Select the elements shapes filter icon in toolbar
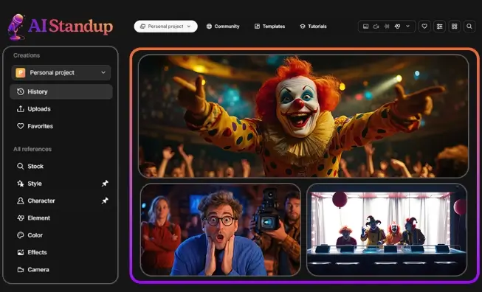 [x=397, y=27]
